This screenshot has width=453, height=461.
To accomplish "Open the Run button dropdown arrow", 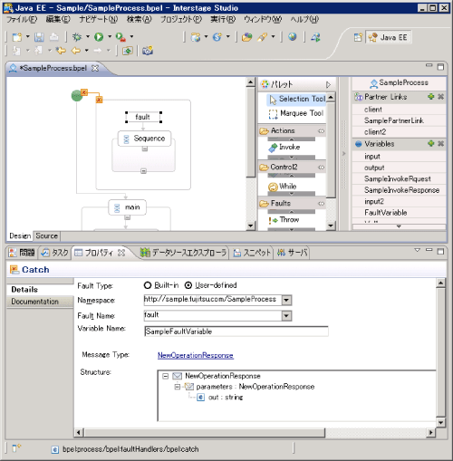I will pos(110,36).
